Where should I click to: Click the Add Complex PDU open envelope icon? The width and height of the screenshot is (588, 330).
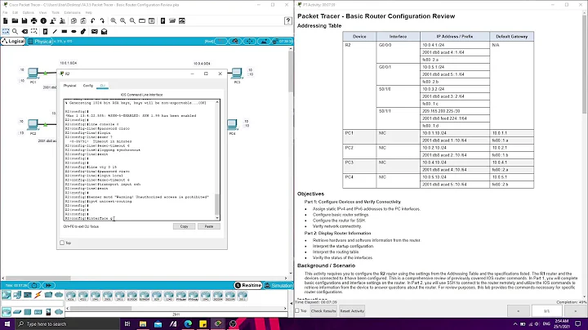[105, 32]
